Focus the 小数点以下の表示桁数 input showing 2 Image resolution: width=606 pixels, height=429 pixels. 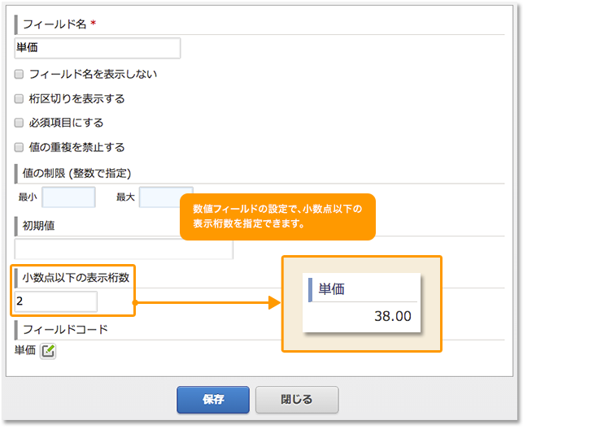pyautogui.click(x=56, y=301)
